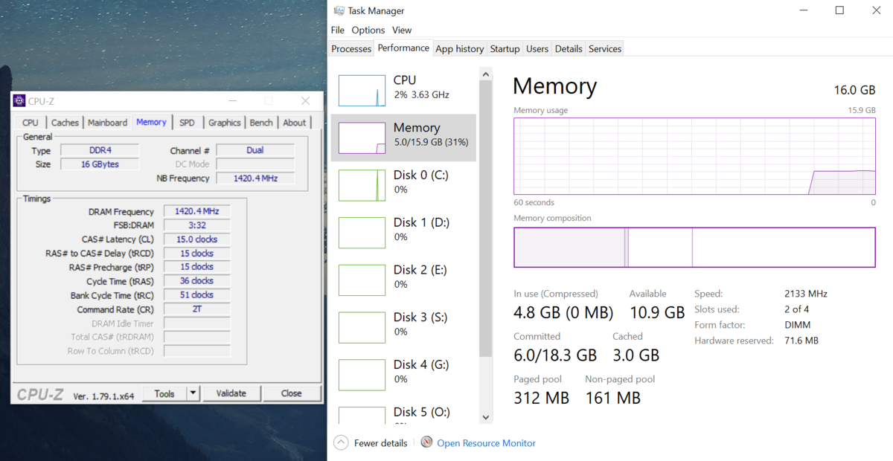Click the Committed 6.0/18.3 GB value

point(555,355)
